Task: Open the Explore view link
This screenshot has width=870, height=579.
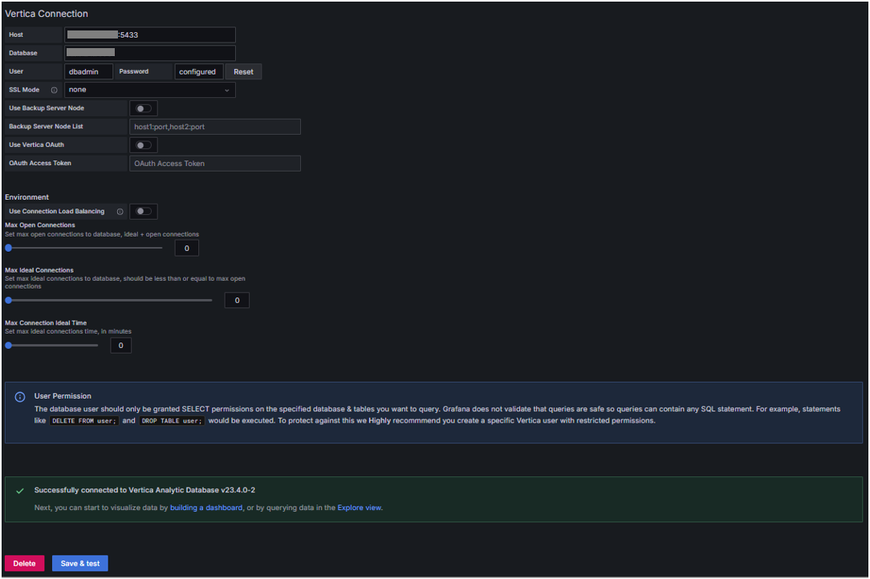Action: pos(360,508)
